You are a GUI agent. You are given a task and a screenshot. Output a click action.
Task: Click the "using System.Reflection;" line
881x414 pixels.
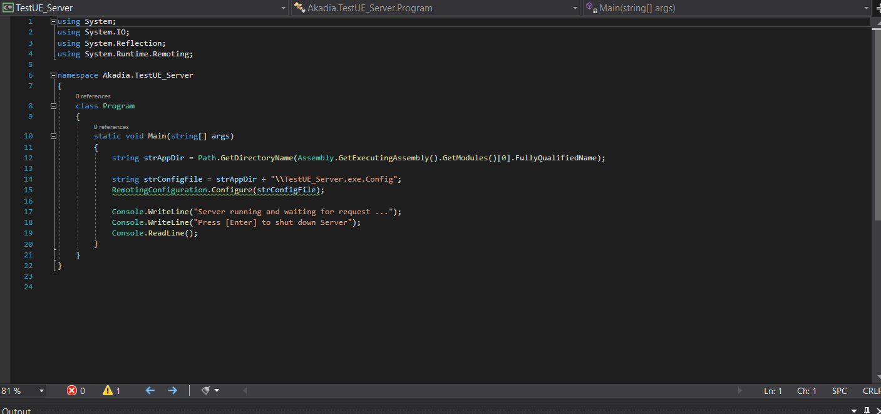(111, 43)
